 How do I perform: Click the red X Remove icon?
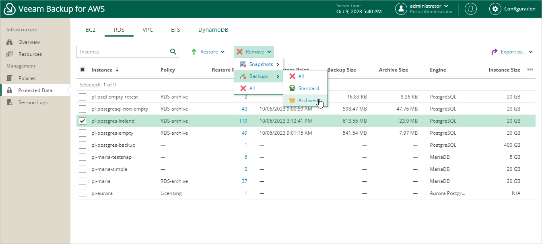click(240, 52)
